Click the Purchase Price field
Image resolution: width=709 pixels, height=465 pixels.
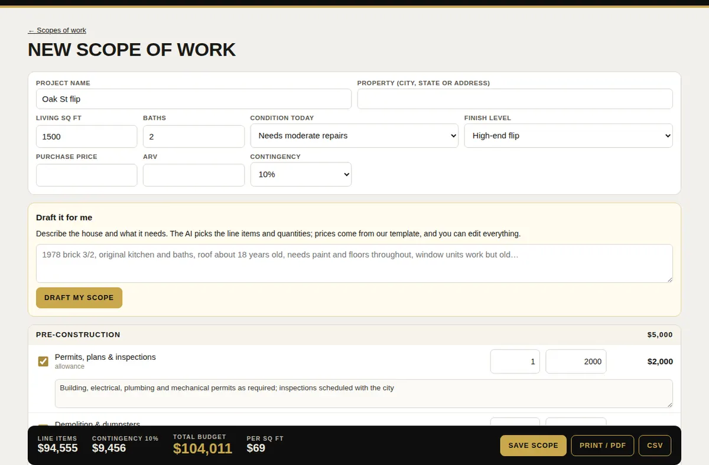[86, 175]
